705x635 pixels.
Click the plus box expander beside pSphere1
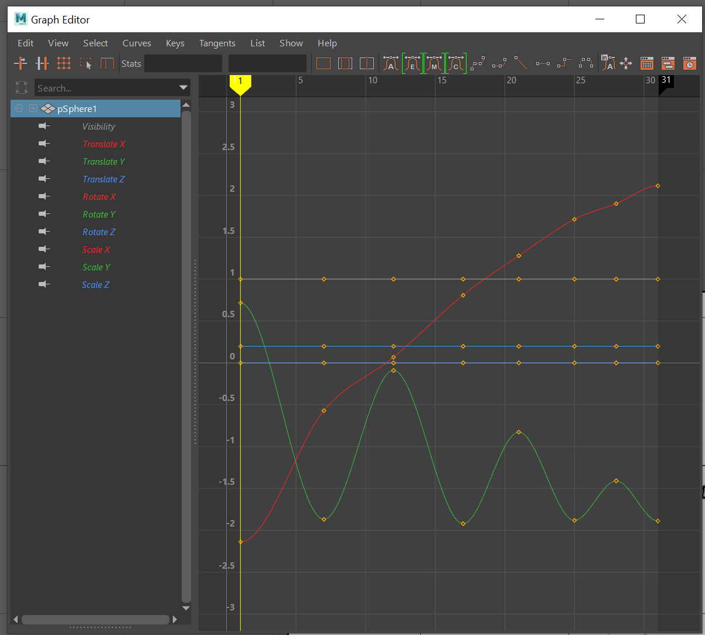[x=33, y=108]
